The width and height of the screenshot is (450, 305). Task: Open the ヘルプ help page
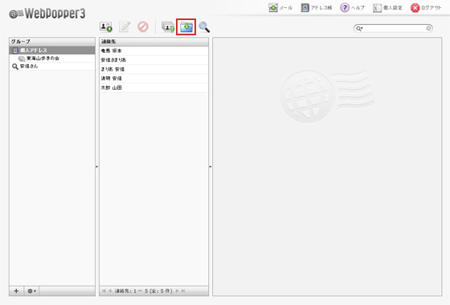(x=352, y=8)
